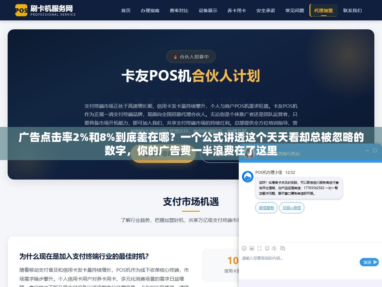Viewport: 382px width, 287px height.
Task: Open the emoji picker in chat
Action: (x=244, y=248)
